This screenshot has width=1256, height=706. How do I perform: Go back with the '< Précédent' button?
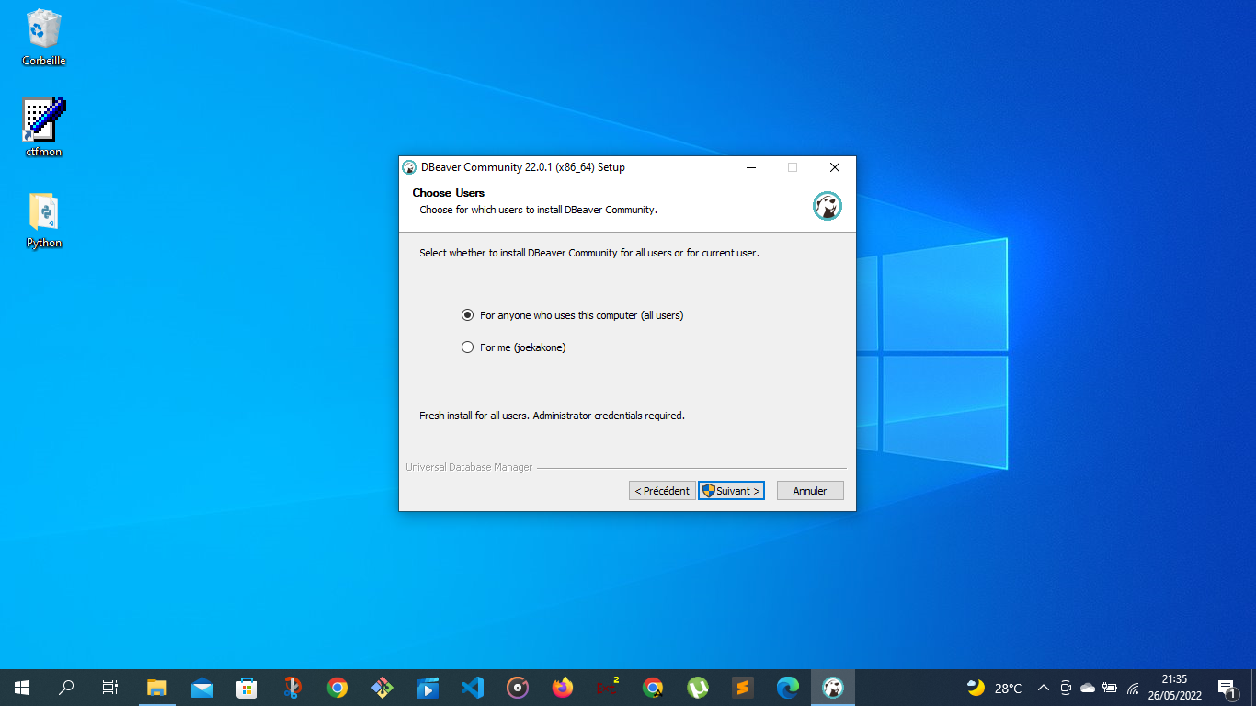point(662,491)
